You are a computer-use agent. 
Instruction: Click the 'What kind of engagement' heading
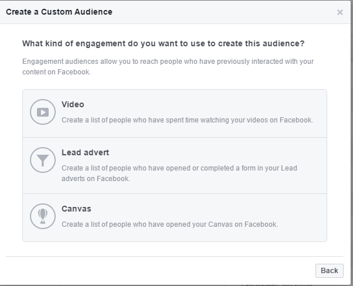tap(163, 43)
